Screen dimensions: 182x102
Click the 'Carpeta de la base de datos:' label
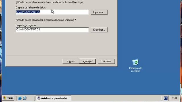tap(31, 8)
